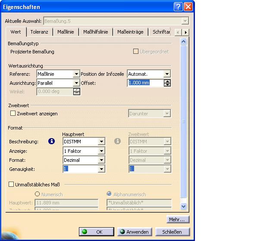276x241 pixels.
Task: Click the Offset spinner arrows
Action: (167, 83)
